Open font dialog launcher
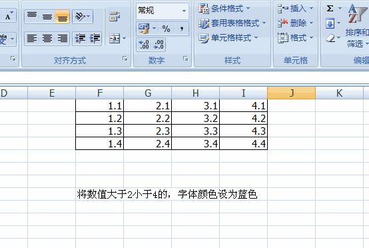369x248 pixels. click(x=13, y=59)
